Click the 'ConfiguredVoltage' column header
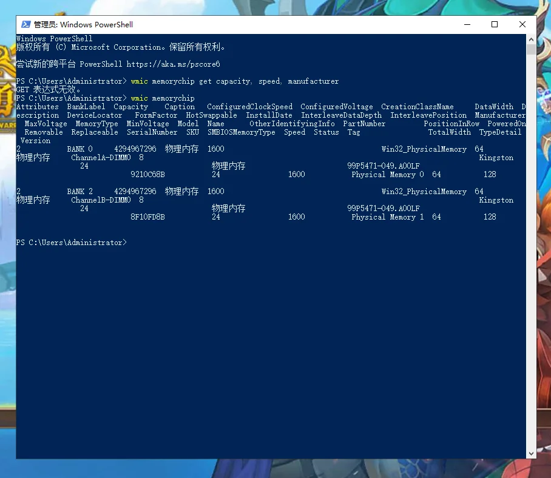551x478 pixels. click(x=337, y=106)
